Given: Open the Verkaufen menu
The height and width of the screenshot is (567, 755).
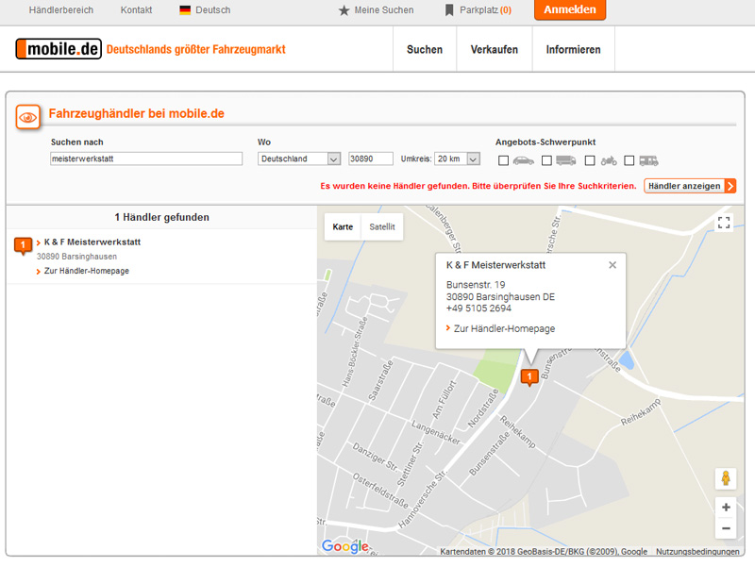Looking at the screenshot, I should [494, 50].
